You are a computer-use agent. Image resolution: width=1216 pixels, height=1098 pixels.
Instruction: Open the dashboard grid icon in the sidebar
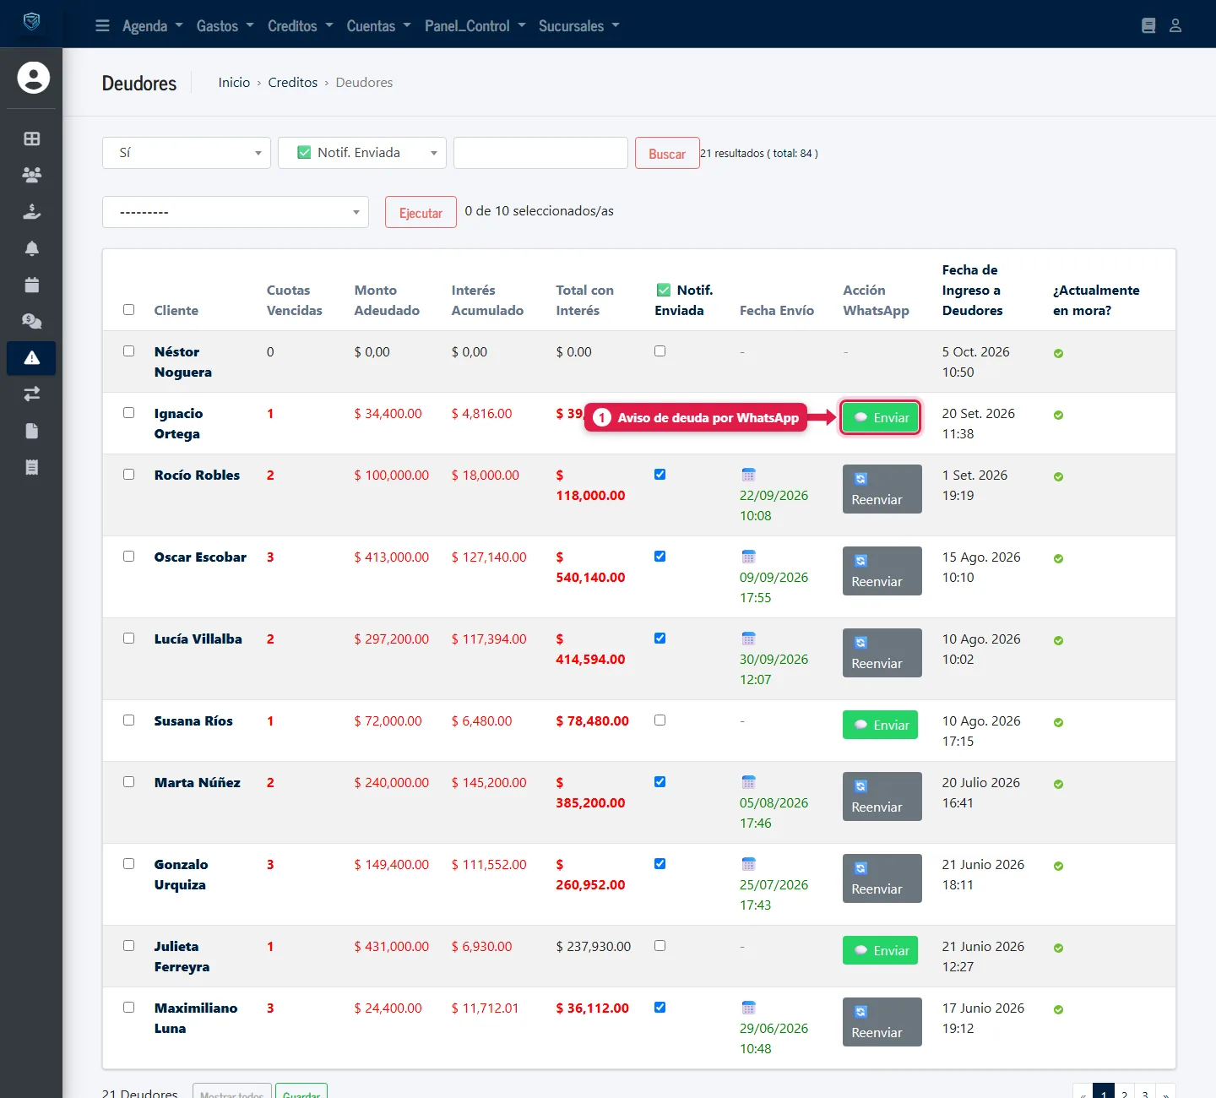[x=32, y=139]
